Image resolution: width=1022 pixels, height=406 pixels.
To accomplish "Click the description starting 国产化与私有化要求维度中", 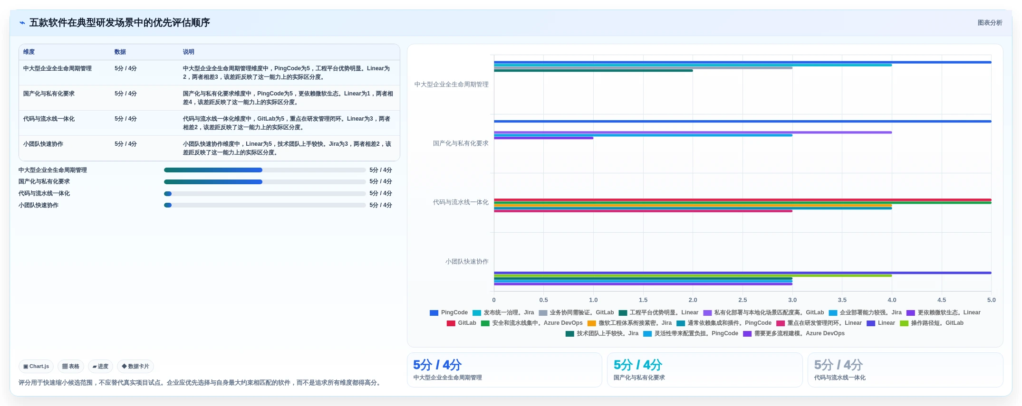I will (288, 98).
